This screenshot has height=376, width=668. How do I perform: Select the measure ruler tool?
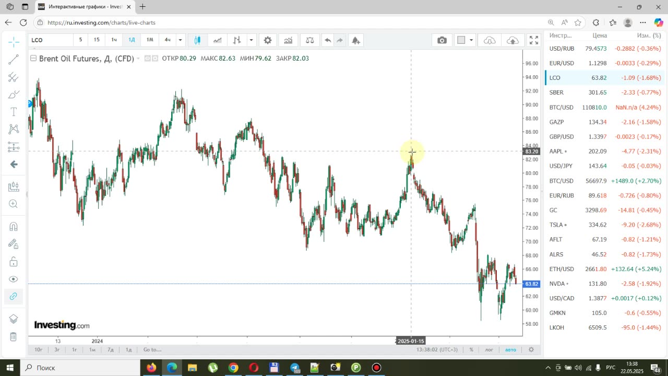click(14, 186)
